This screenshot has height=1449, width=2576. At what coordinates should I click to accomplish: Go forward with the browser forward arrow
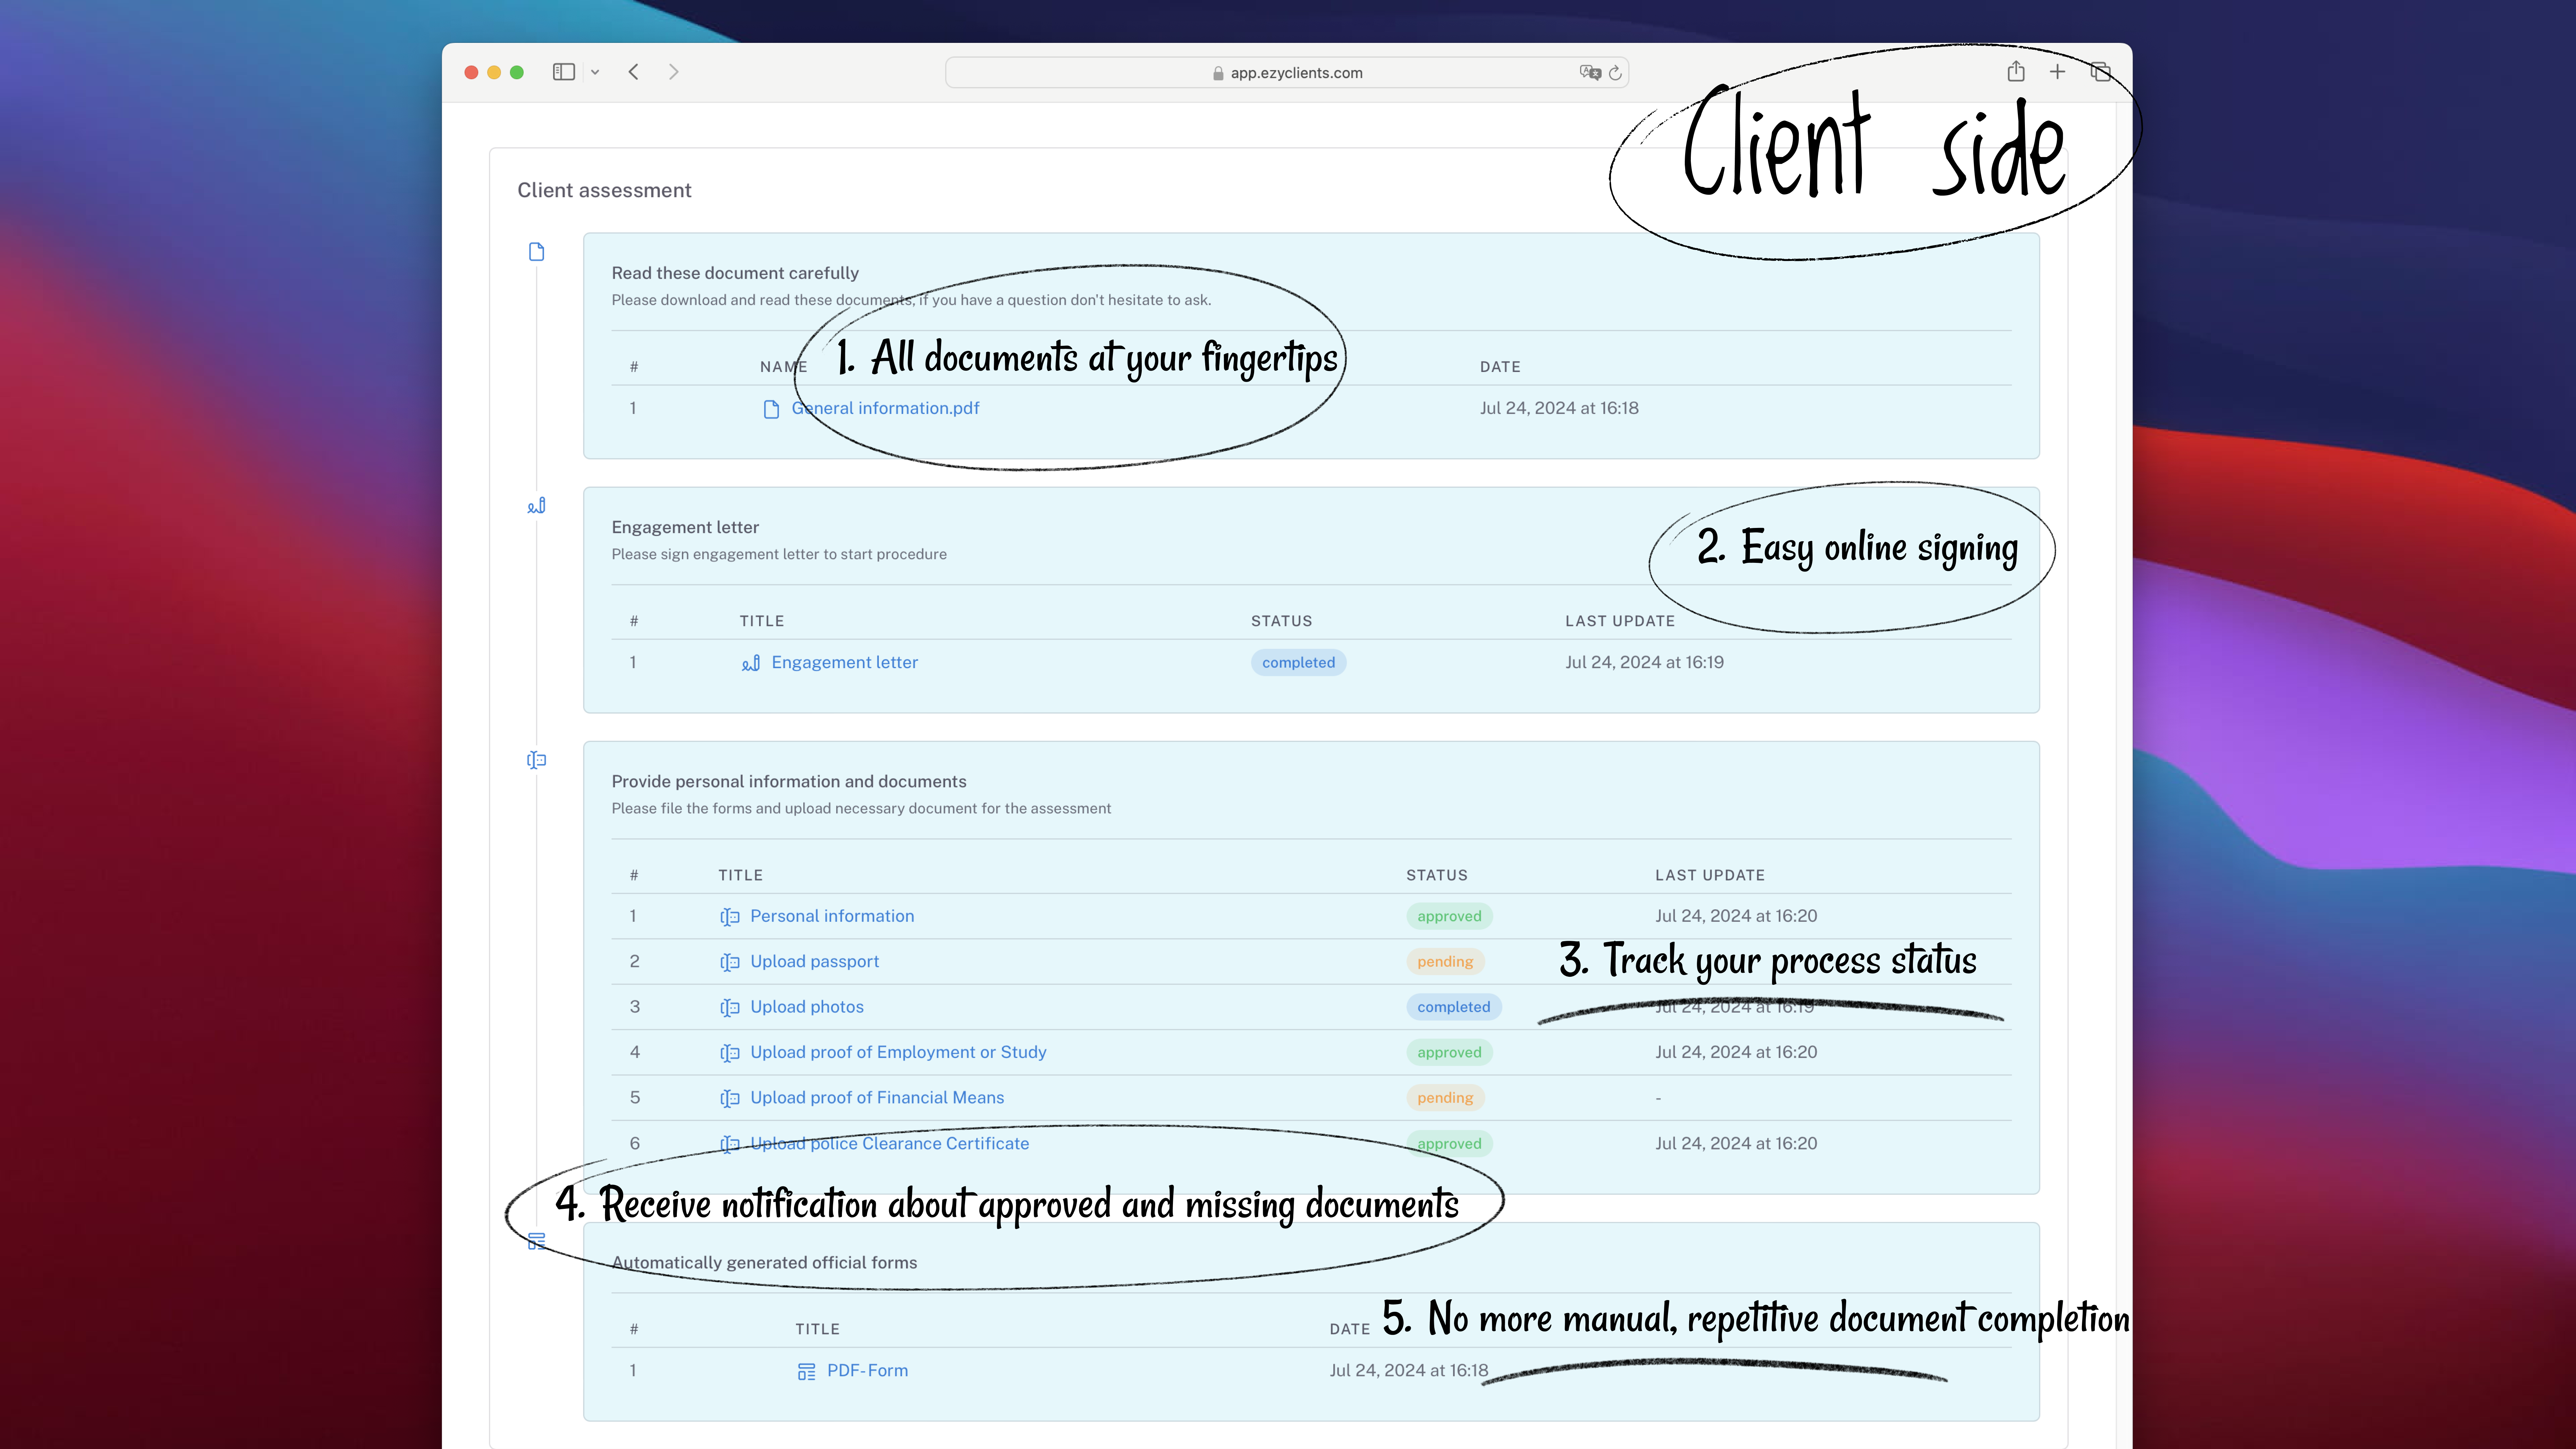pos(674,72)
